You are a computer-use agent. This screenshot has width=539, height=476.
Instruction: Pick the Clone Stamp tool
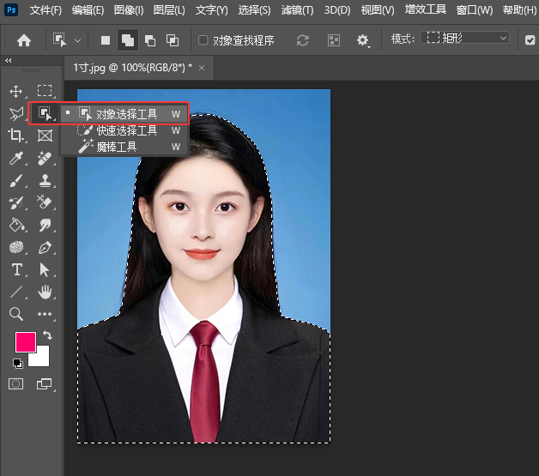point(45,180)
